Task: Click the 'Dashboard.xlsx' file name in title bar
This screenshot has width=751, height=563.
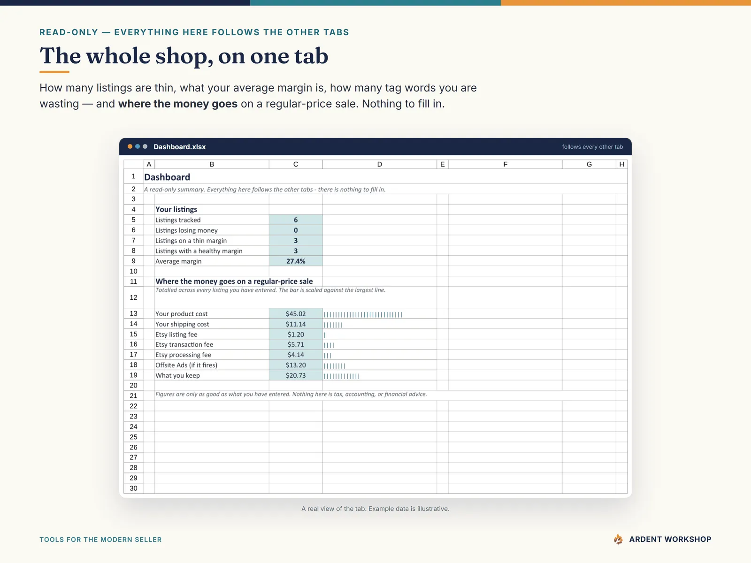Action: 179,147
